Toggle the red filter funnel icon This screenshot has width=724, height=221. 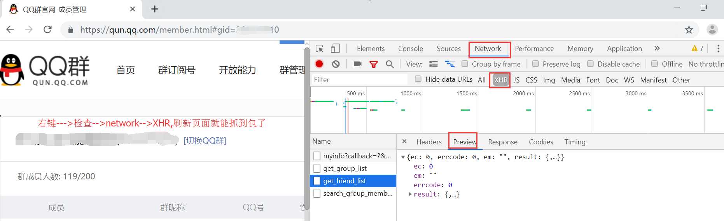coord(374,64)
